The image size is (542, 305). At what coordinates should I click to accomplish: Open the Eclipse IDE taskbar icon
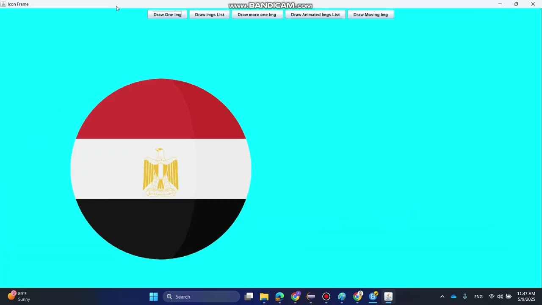click(x=311, y=297)
